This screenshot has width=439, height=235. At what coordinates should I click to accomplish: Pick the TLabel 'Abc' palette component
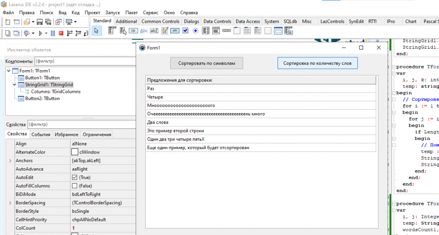pyautogui.click(x=144, y=31)
